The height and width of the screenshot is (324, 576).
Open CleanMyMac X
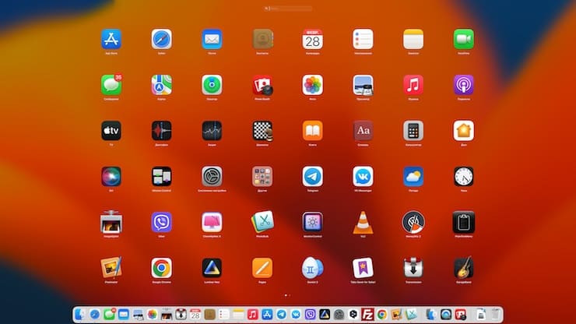(x=212, y=222)
